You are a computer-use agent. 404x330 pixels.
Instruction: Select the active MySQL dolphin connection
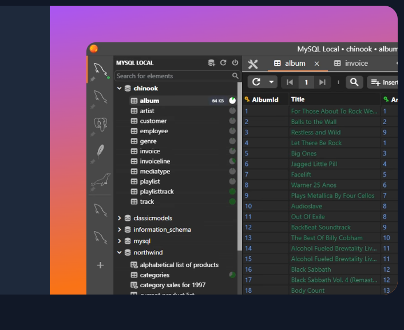point(100,70)
